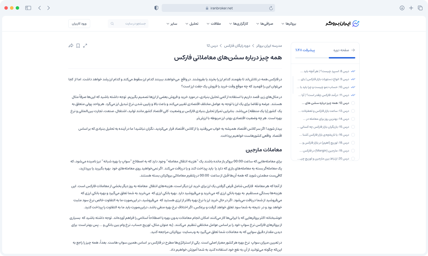Open the Safari downloads icon
428x256 pixels.
[x=402, y=8]
